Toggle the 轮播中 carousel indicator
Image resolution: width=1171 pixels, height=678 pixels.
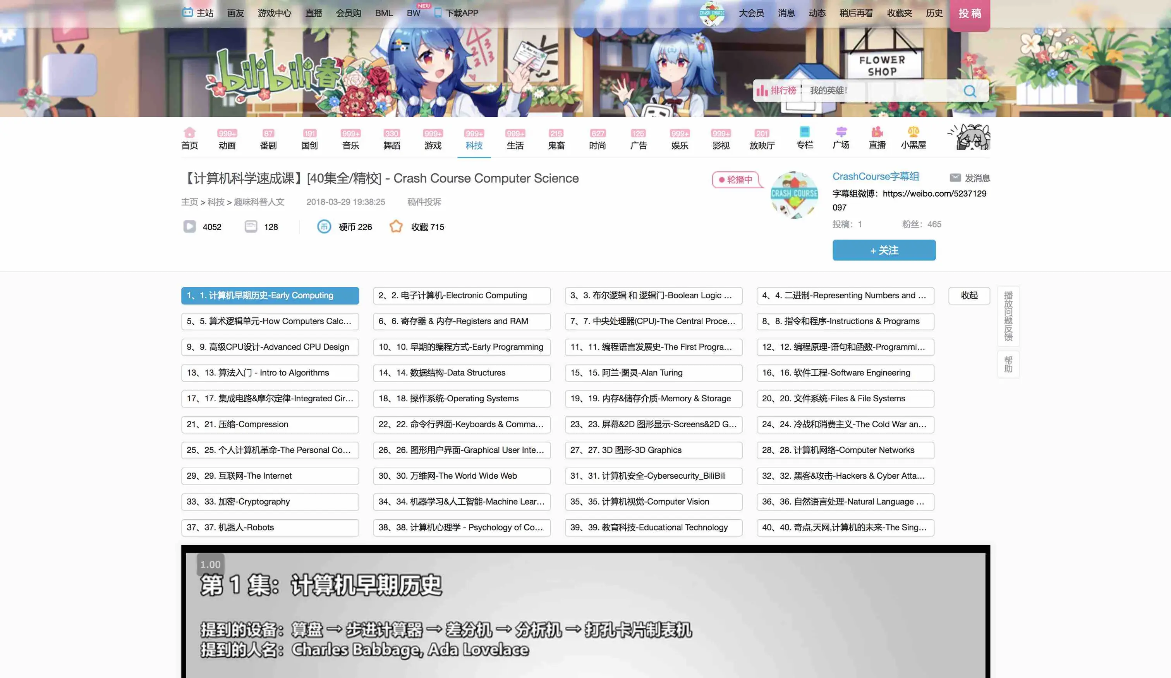[736, 180]
